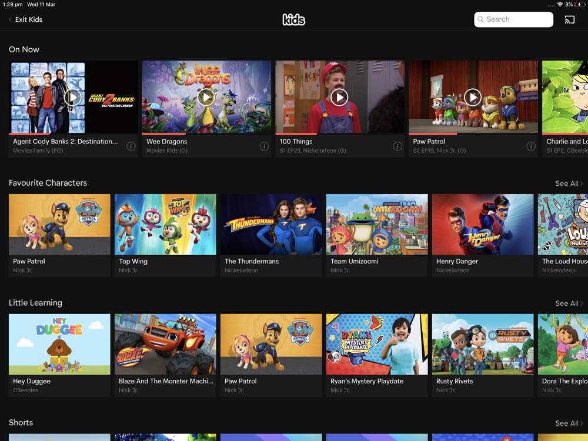Show info for Paw Patrol S2 EP19

531,146
